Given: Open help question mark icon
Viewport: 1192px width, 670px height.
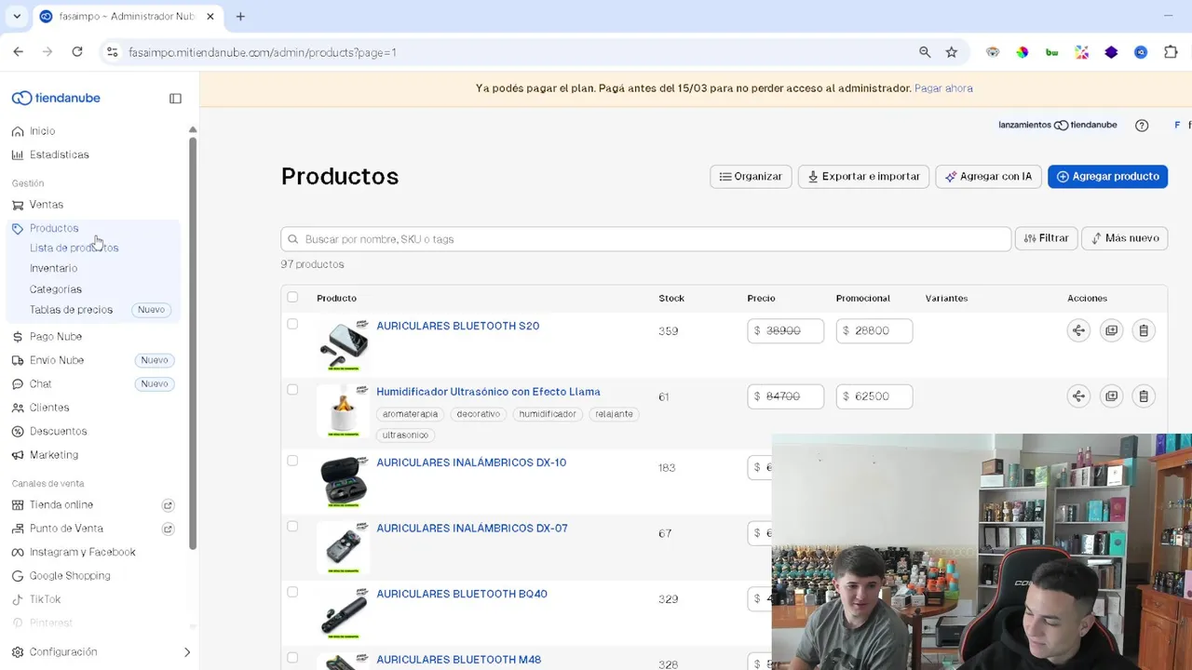Looking at the screenshot, I should (1142, 125).
